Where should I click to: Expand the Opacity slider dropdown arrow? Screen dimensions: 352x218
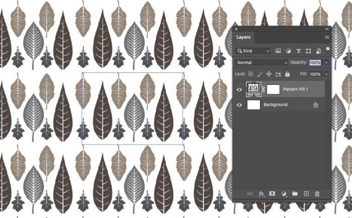point(326,62)
